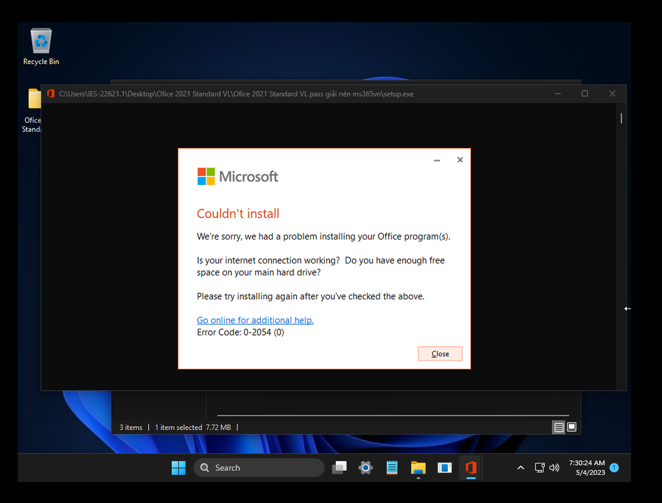Close the setup.exe console window
This screenshot has width=662, height=503.
click(x=612, y=94)
